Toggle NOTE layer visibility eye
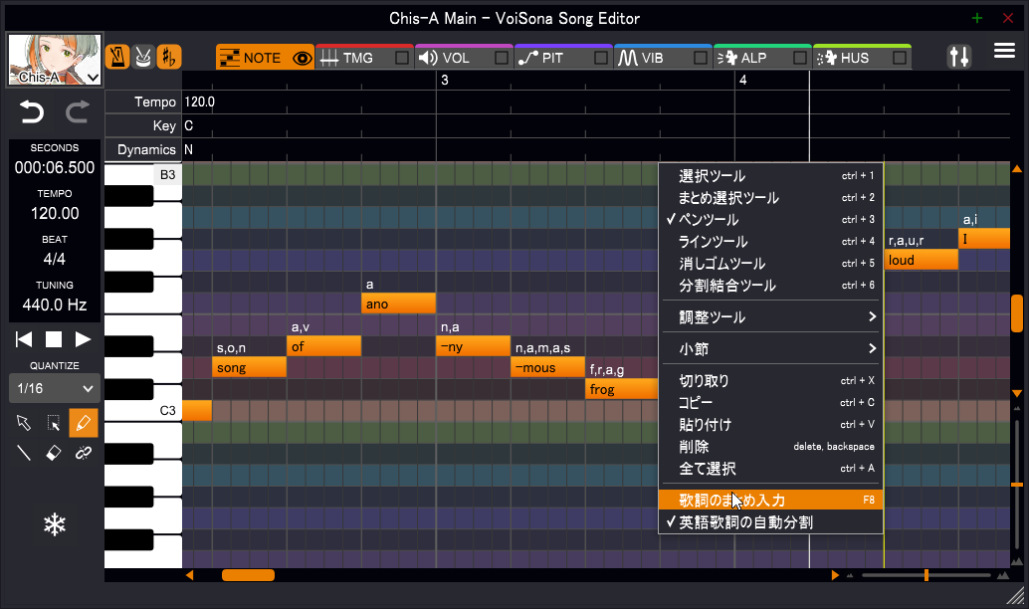Screen dimensions: 1029x609 tap(302, 59)
